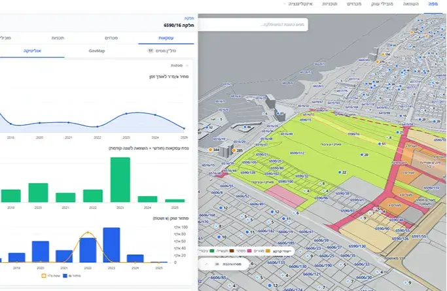Click the blue 86 map marker
This screenshot has width=447, height=291.
click(x=245, y=128)
